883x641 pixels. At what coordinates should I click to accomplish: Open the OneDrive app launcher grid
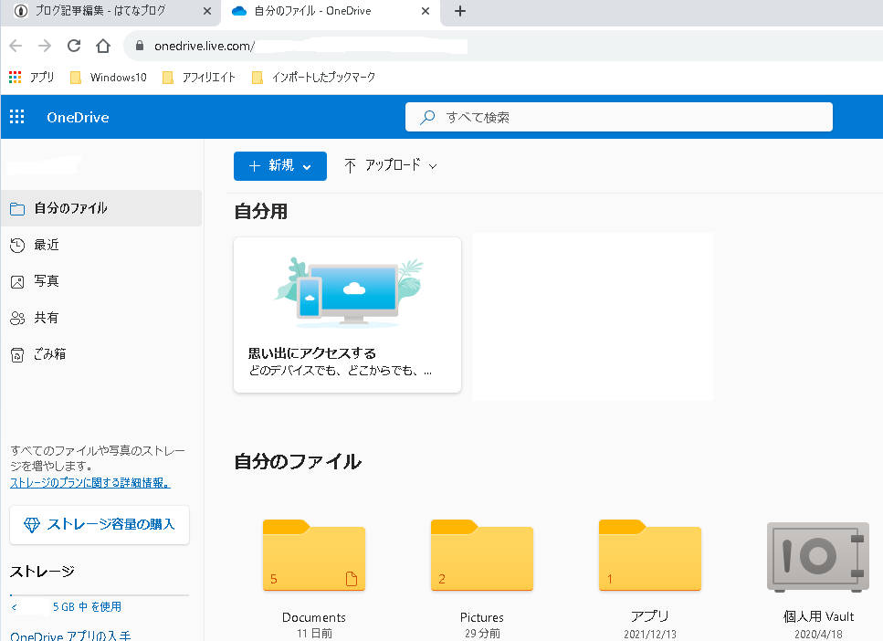pyautogui.click(x=17, y=117)
